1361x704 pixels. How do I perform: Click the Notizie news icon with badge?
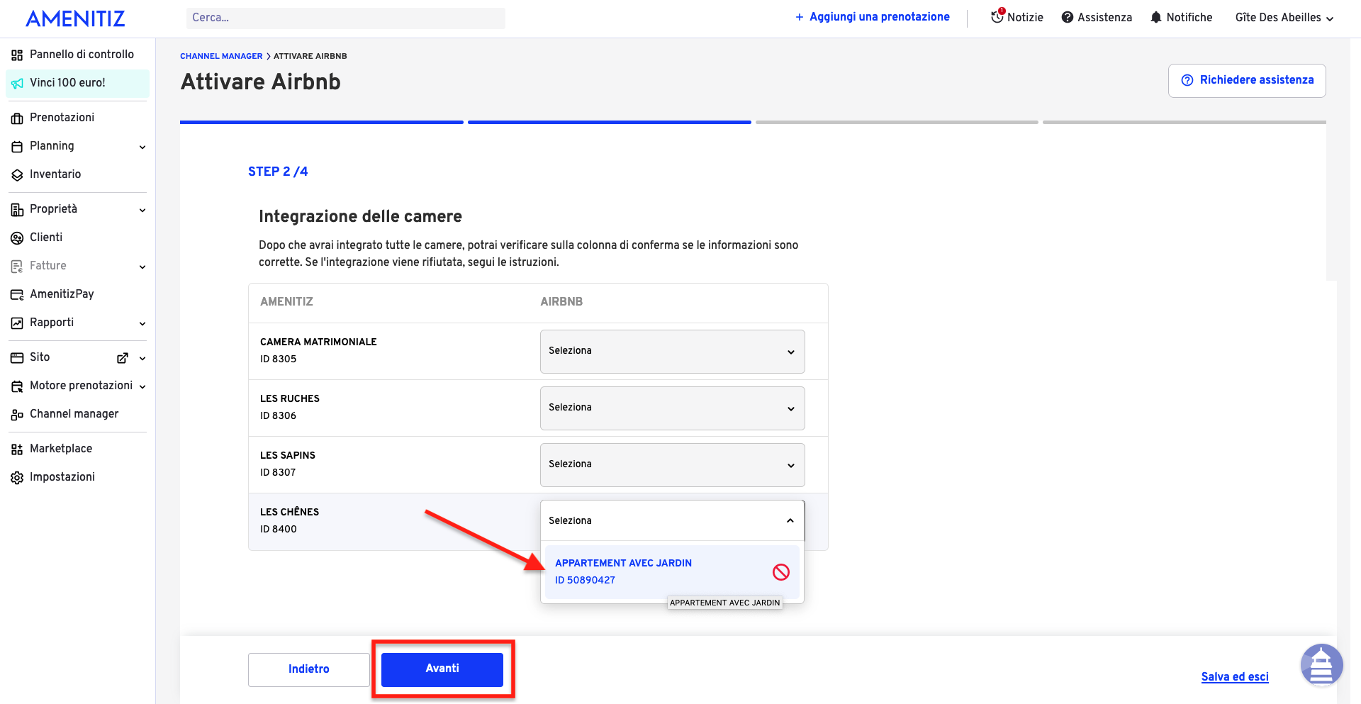tap(998, 16)
